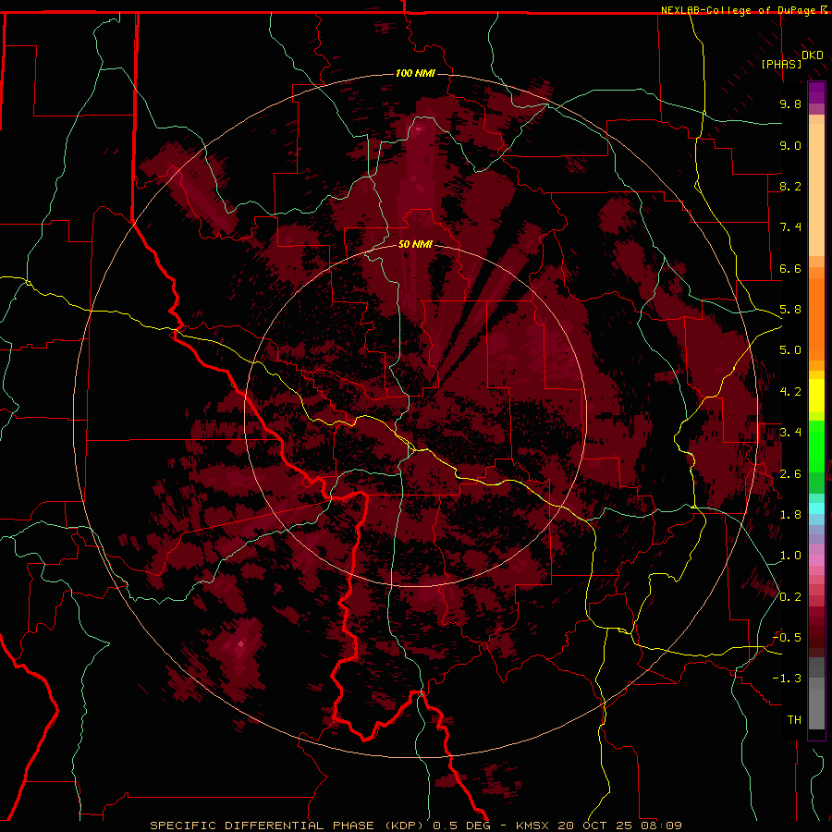Click the 50 NMI range ring label

(415, 244)
